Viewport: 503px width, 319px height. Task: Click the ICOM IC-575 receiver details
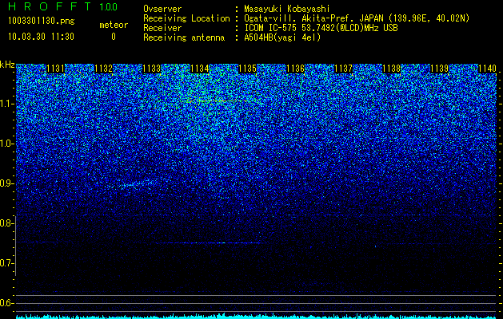321,28
